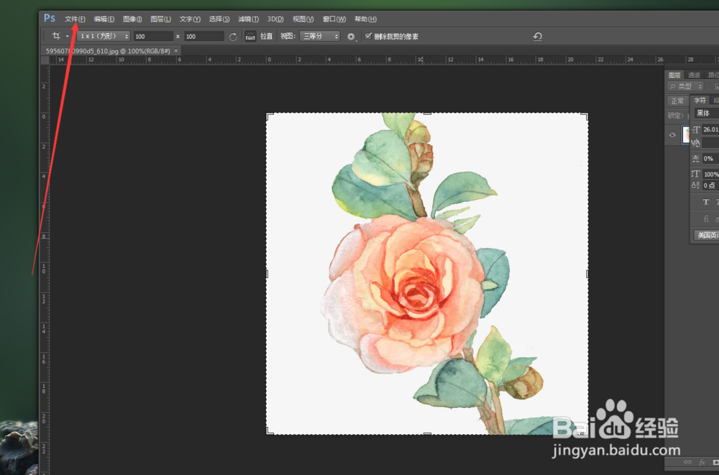Click the link layers icon at panel bottom
Screen dimensions: 719x475
pyautogui.click(x=687, y=462)
